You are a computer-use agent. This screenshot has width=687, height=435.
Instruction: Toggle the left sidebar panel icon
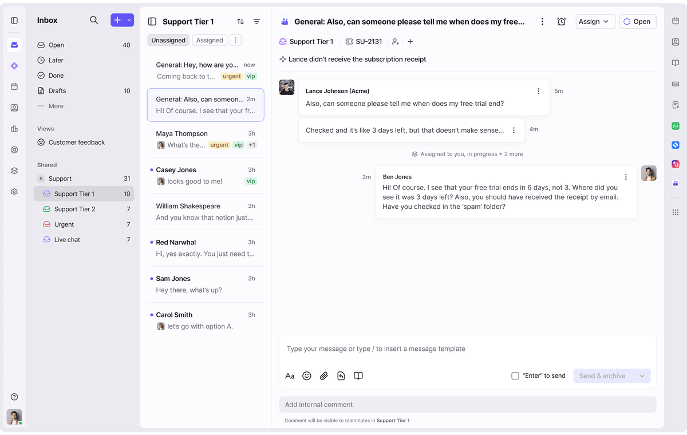[14, 21]
